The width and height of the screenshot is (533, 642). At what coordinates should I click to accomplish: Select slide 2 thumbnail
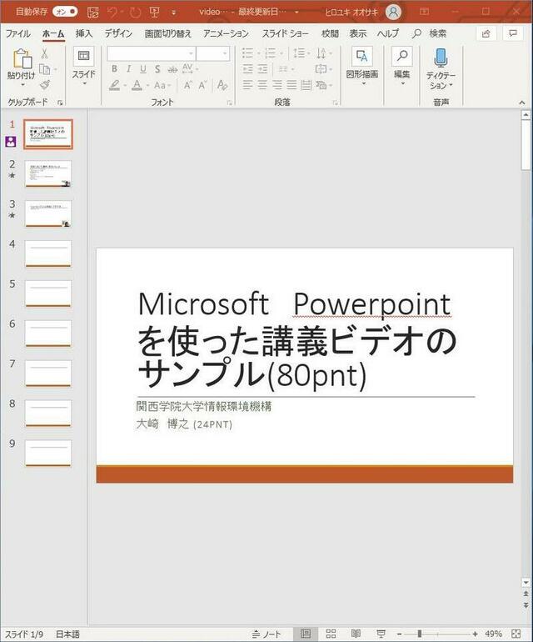[x=47, y=173]
